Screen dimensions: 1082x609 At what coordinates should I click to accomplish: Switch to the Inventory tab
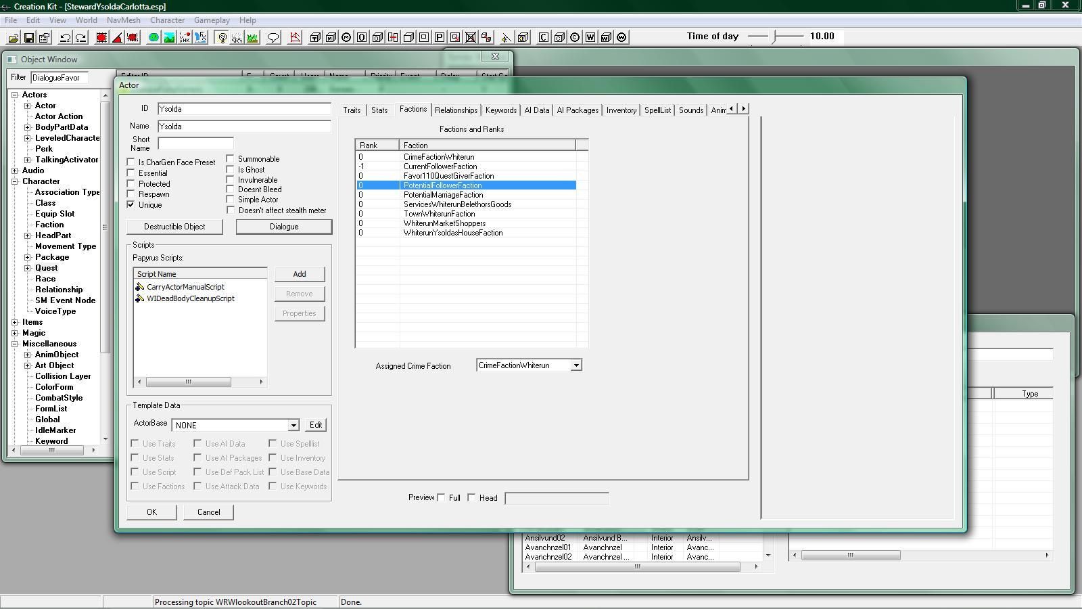[621, 110]
